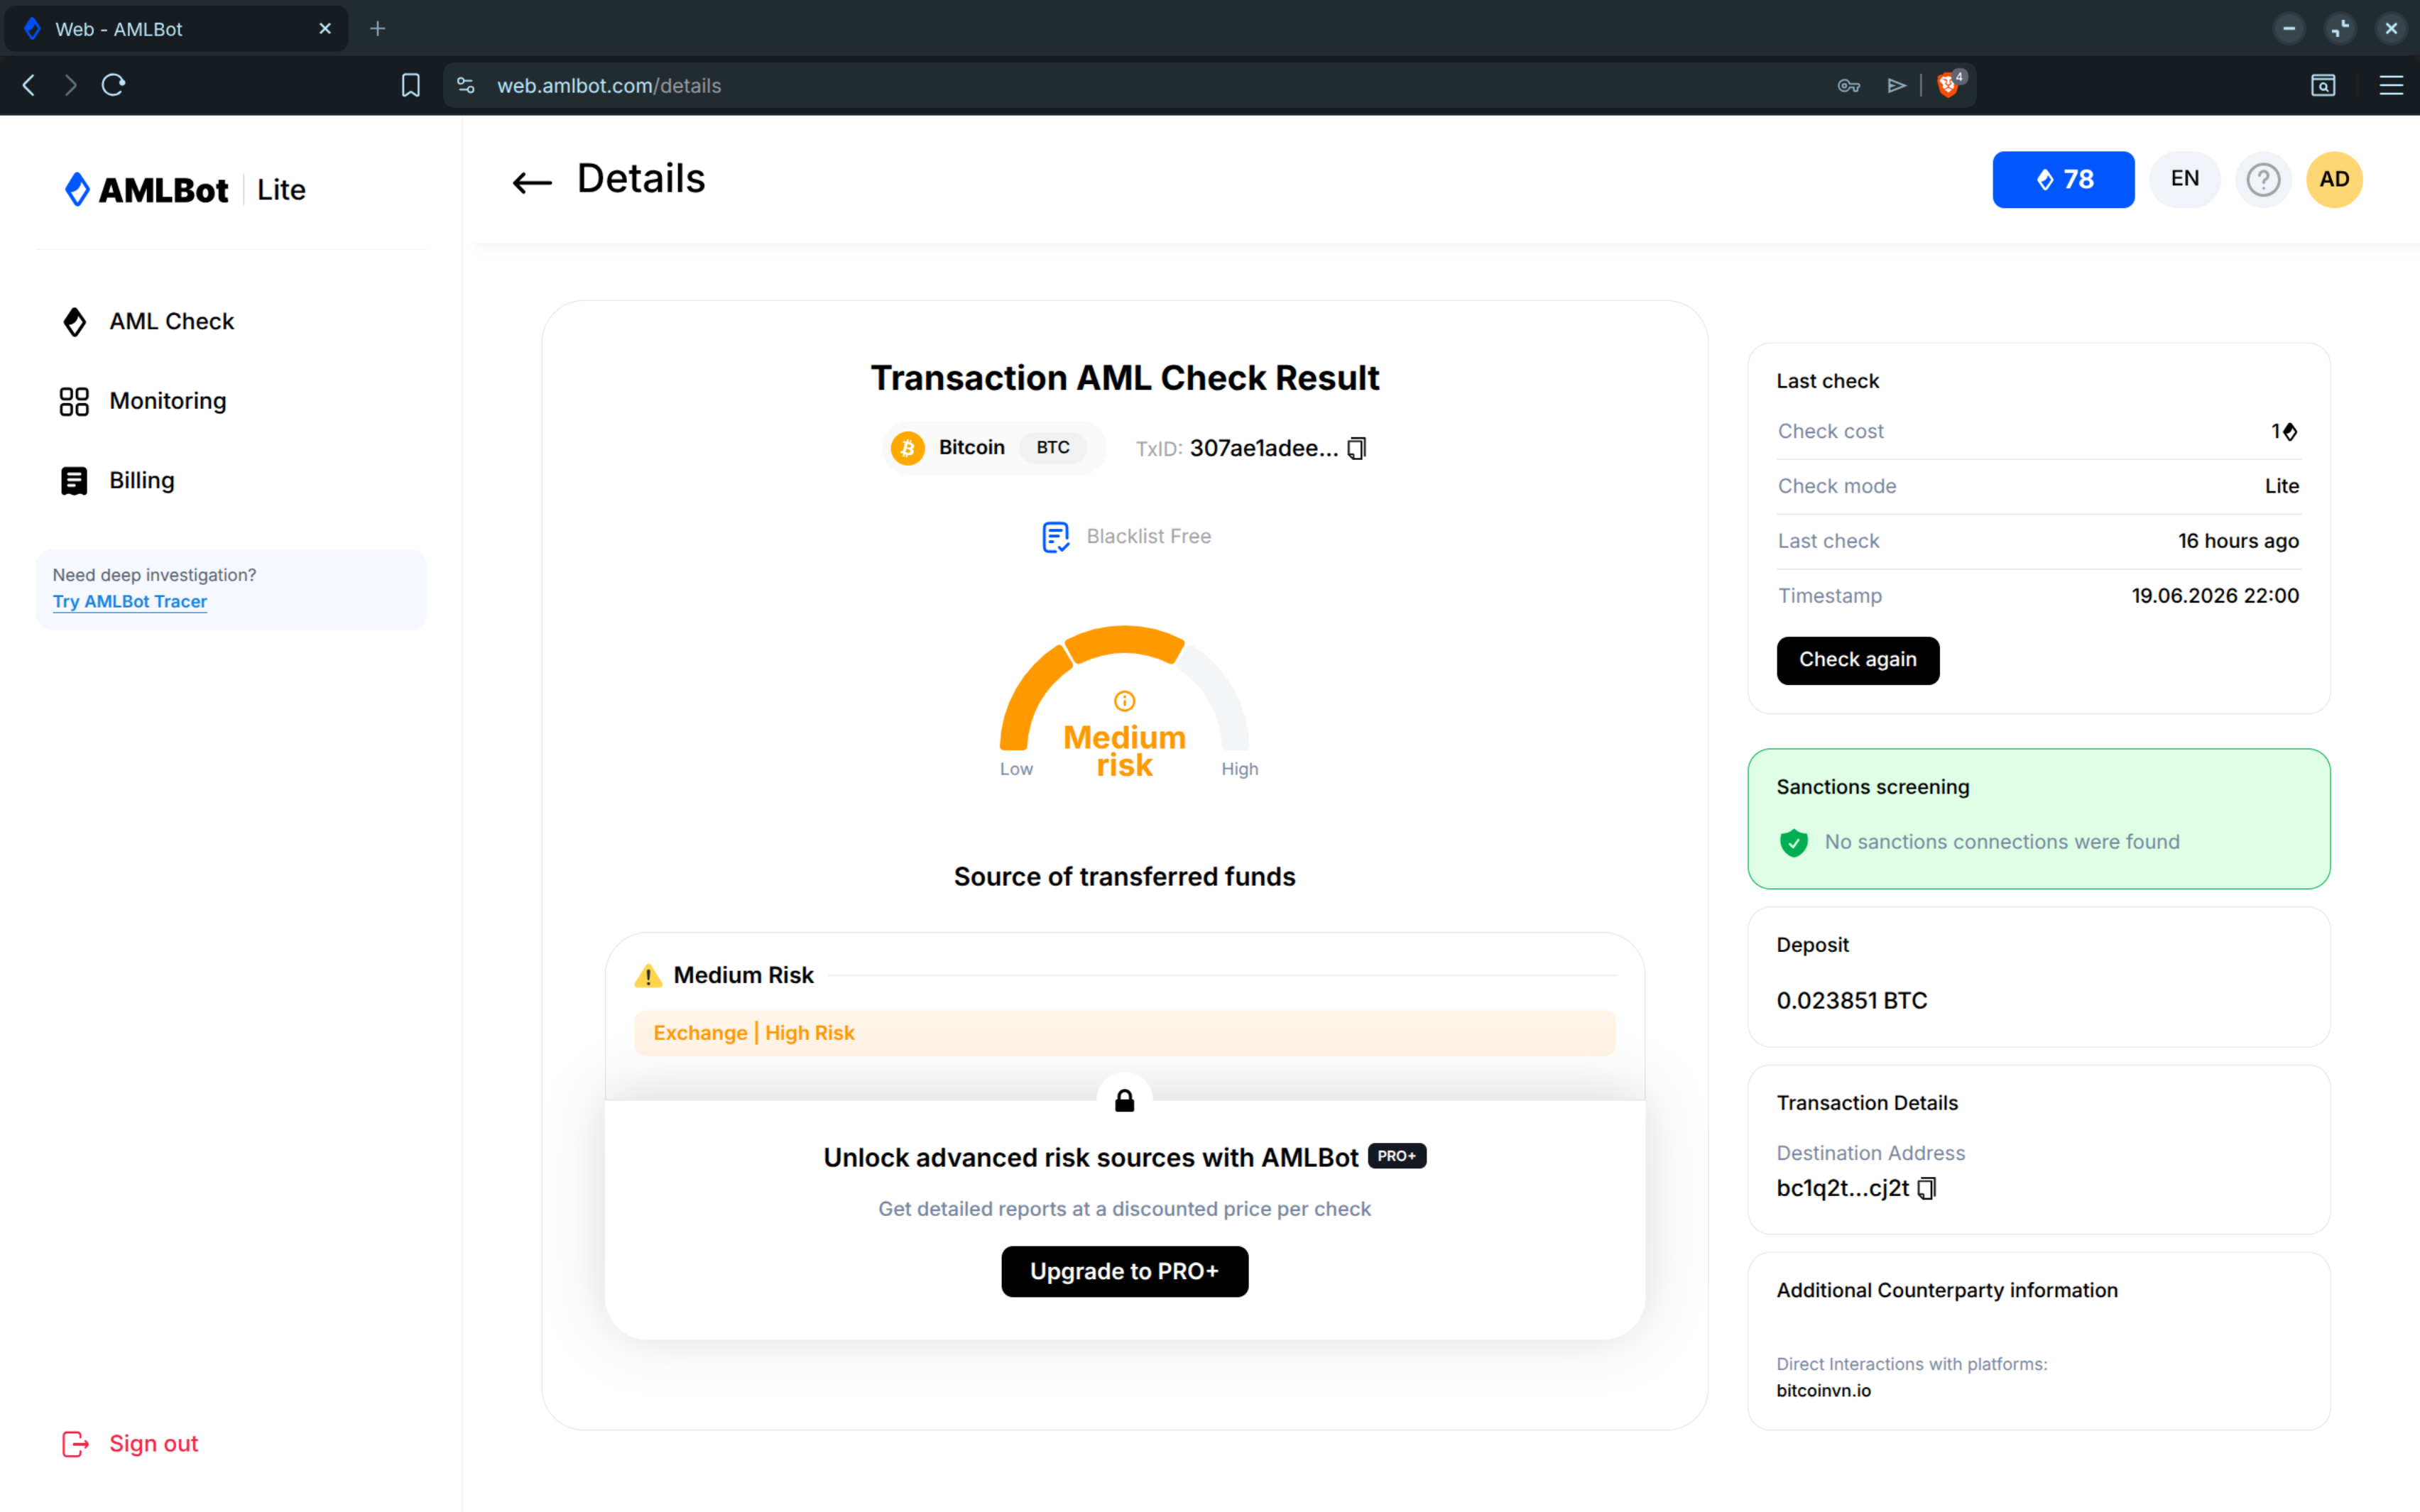Reload the page

pos(113,85)
